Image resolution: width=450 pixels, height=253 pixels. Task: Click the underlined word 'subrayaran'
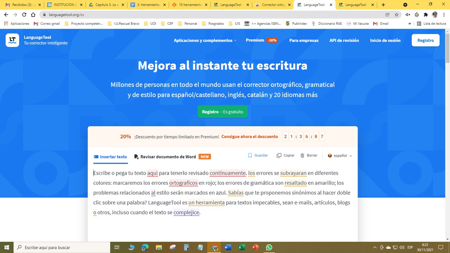pyautogui.click(x=293, y=173)
